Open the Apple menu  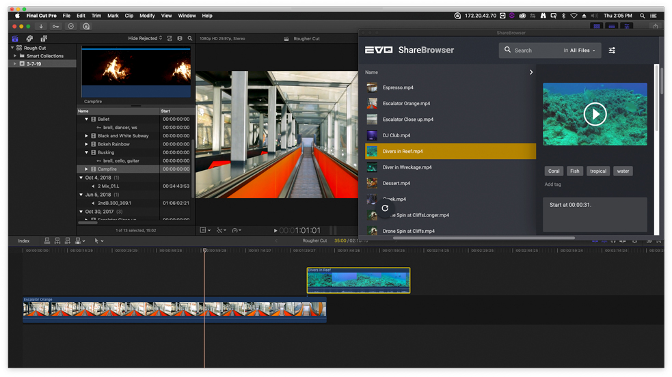[17, 16]
